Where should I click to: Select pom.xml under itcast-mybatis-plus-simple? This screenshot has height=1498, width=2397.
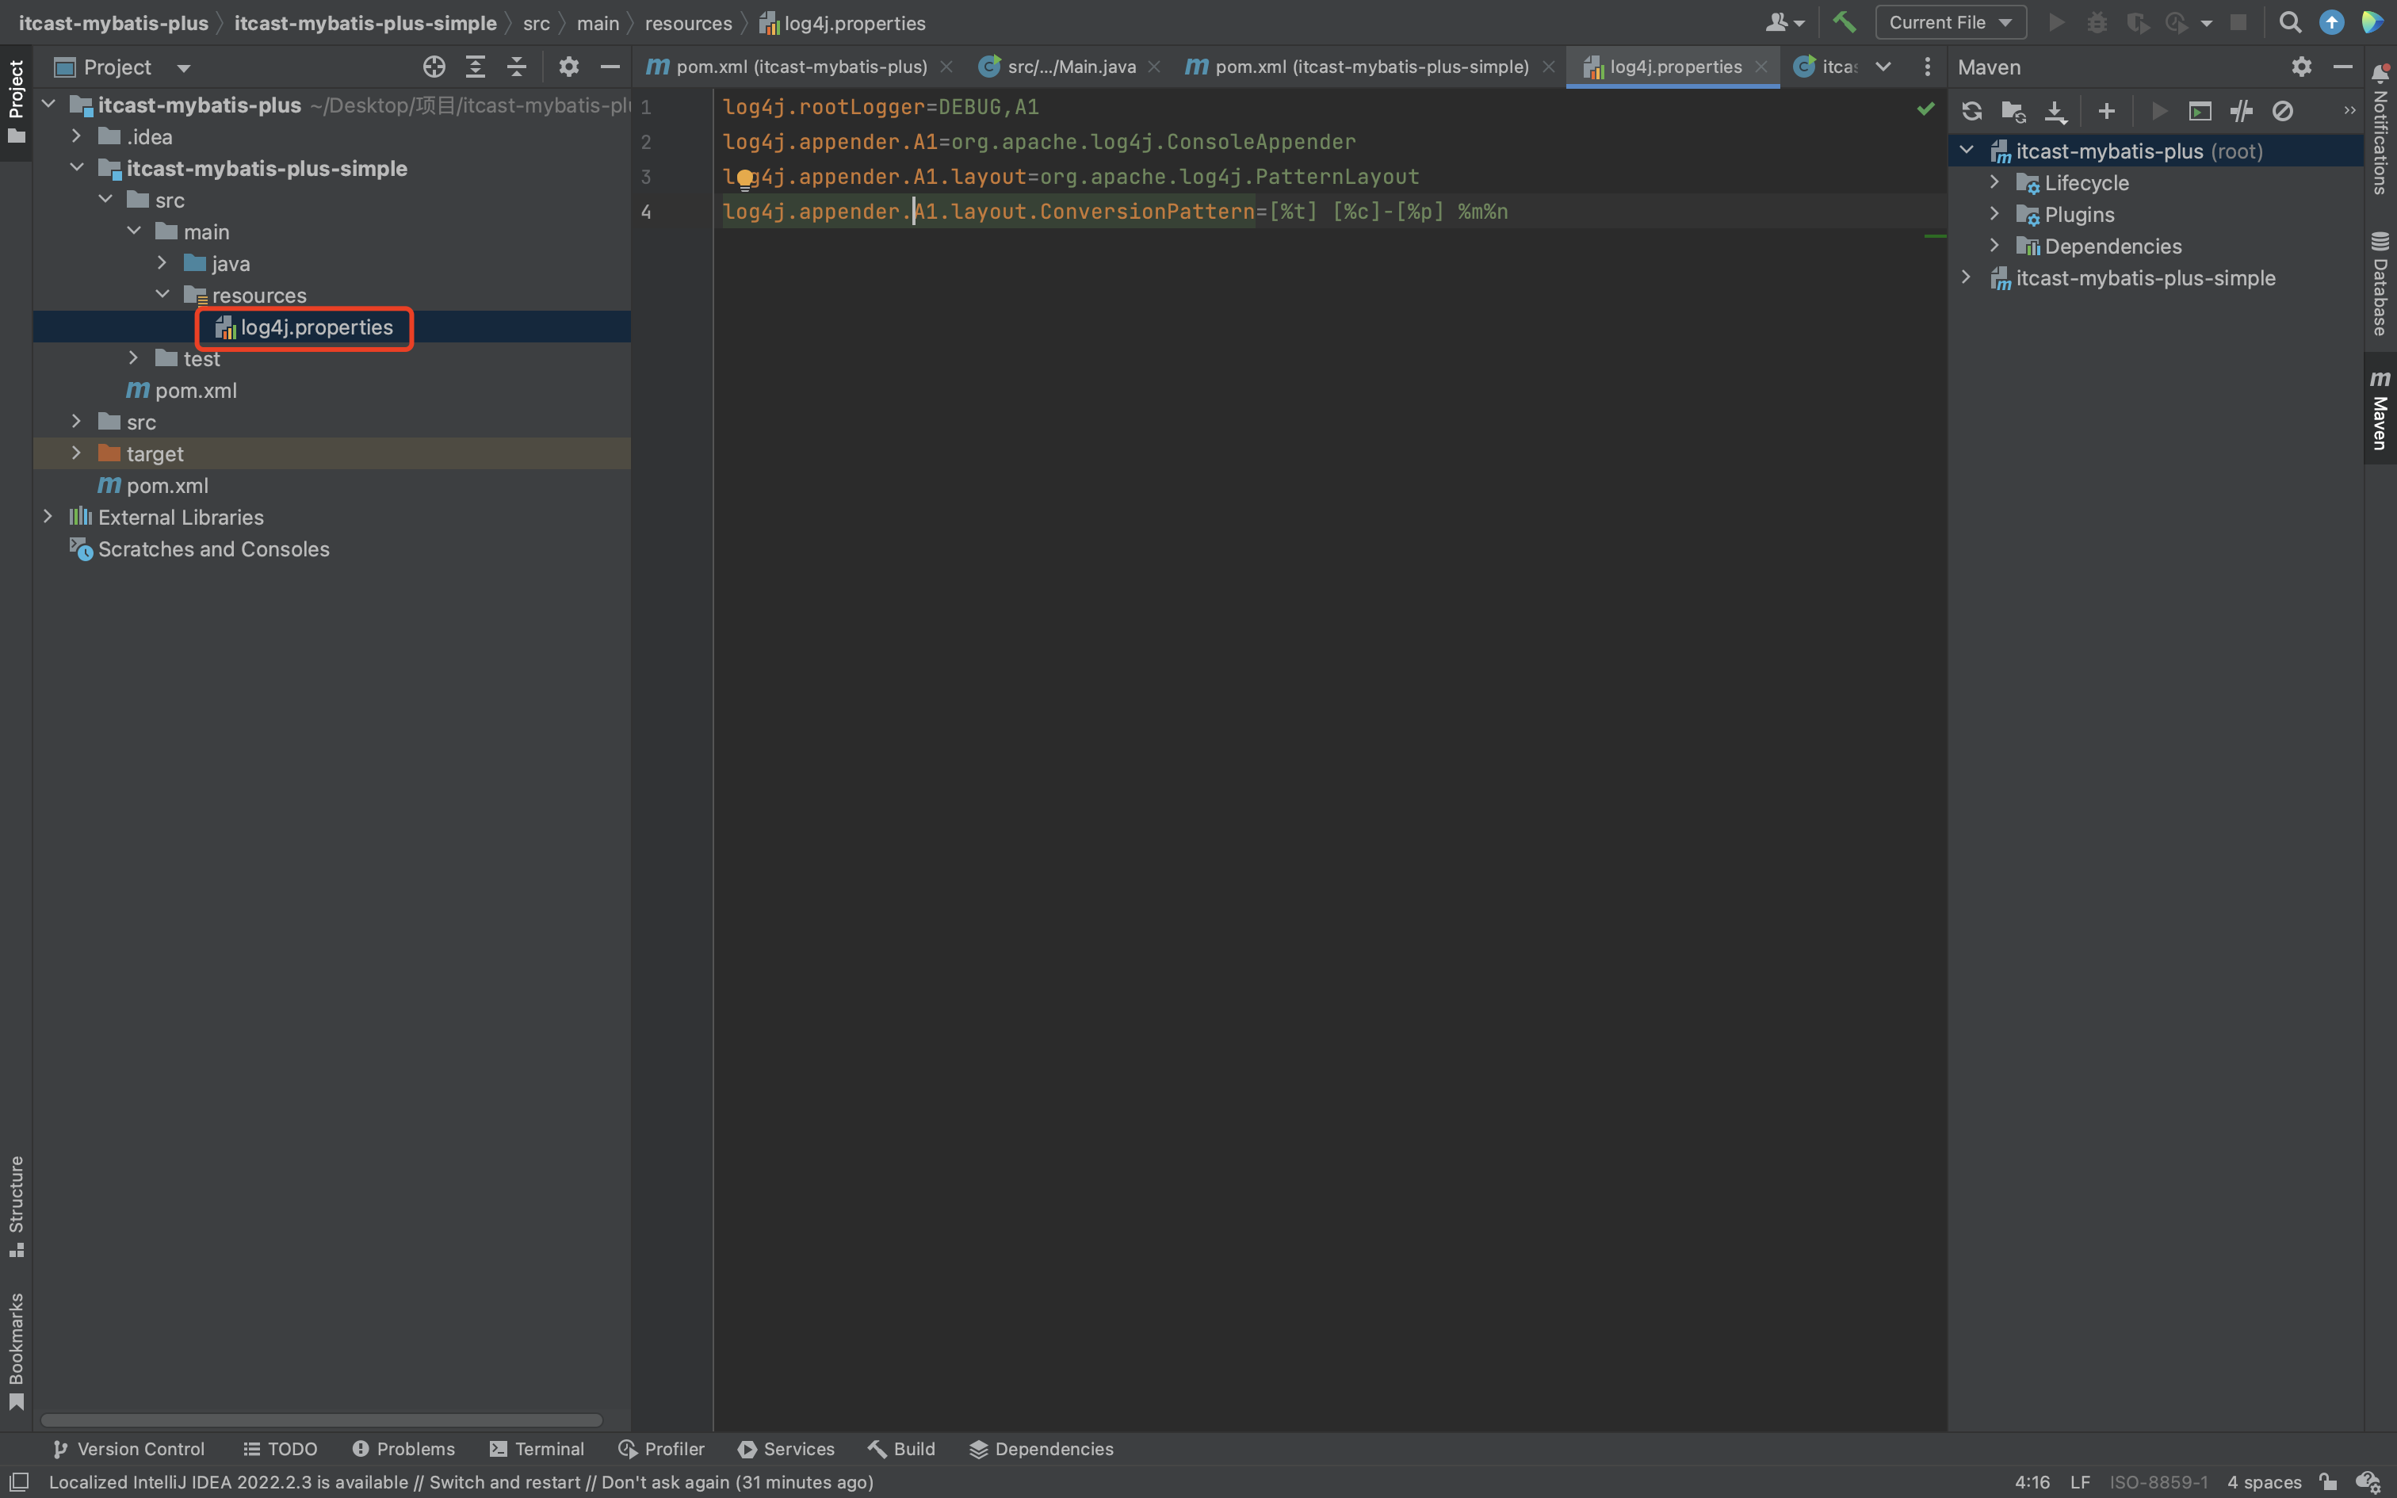195,390
